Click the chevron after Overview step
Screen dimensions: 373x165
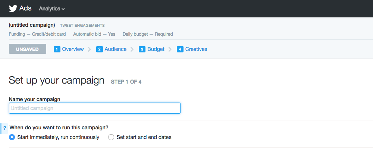click(90, 49)
